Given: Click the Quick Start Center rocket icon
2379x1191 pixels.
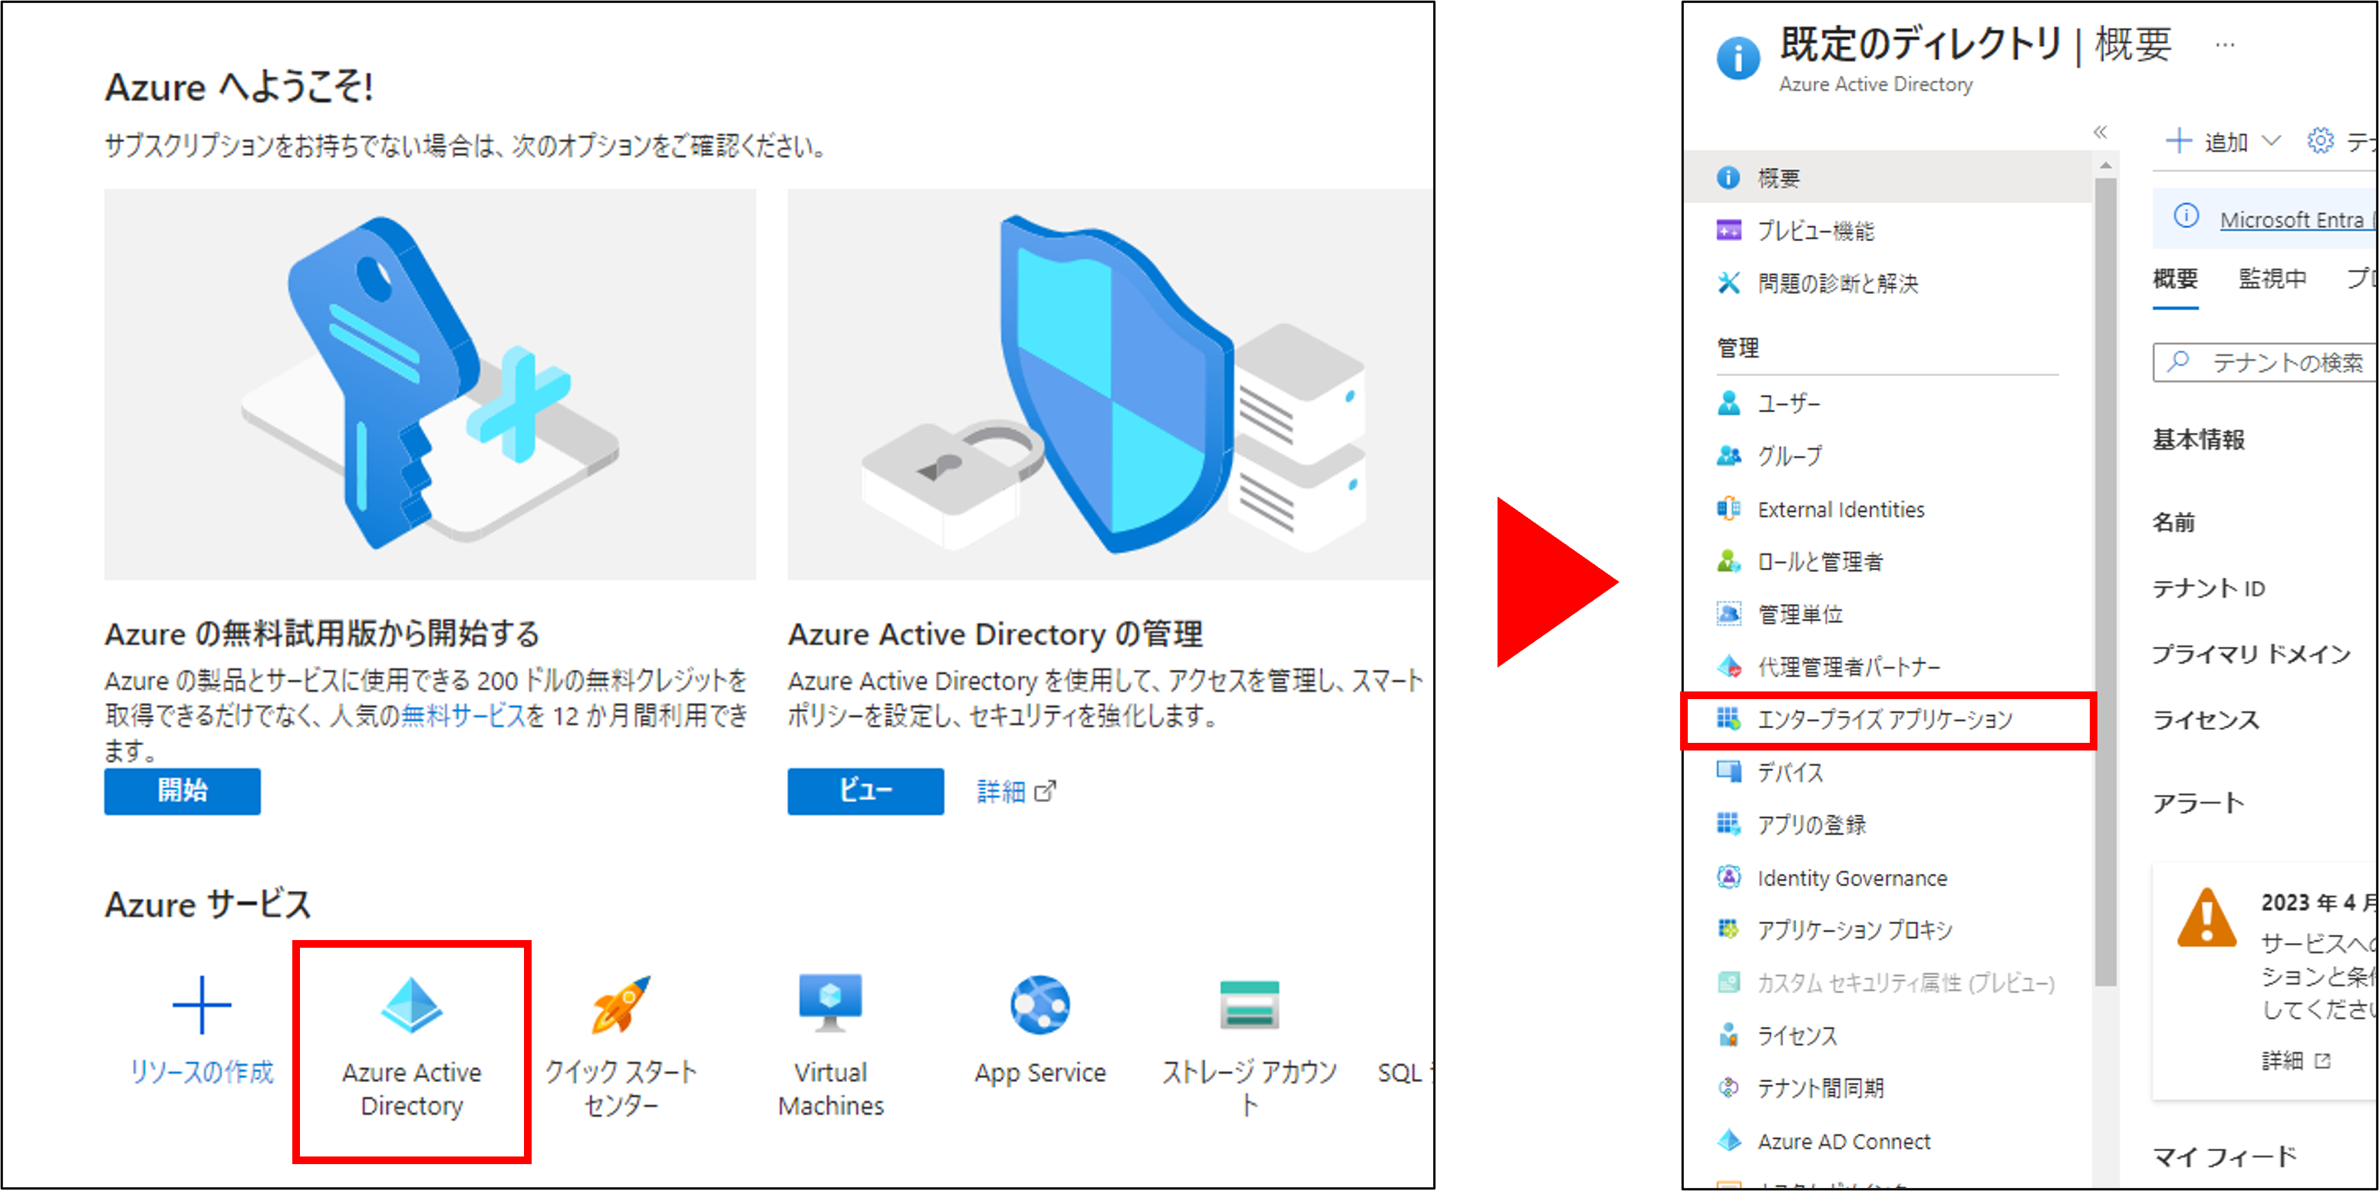Looking at the screenshot, I should (621, 1005).
